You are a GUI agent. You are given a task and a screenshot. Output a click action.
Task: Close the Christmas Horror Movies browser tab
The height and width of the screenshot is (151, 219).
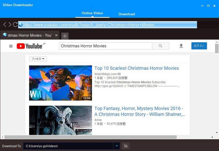click(x=56, y=35)
